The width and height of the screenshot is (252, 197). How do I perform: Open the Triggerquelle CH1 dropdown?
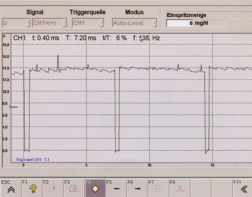[x=88, y=23]
